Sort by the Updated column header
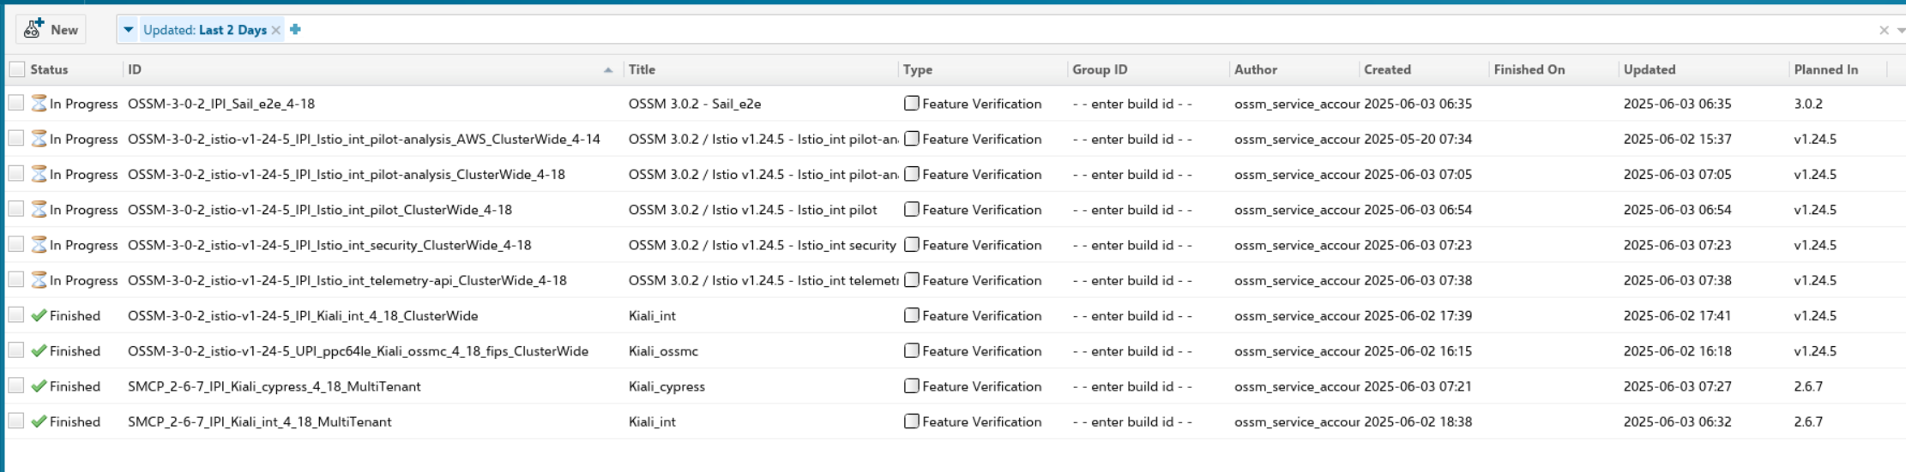The image size is (1906, 472). click(1649, 69)
